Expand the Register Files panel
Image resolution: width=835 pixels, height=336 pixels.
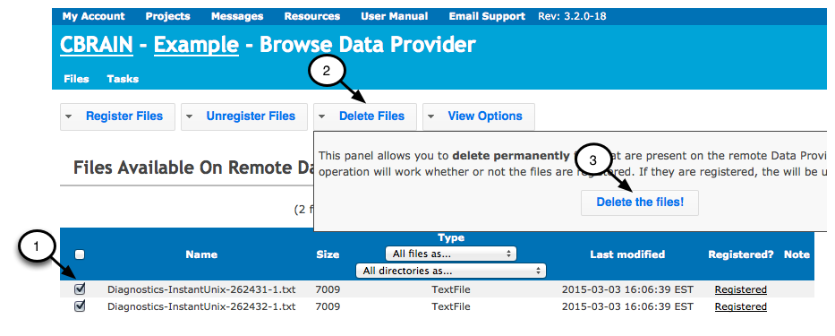tap(118, 116)
